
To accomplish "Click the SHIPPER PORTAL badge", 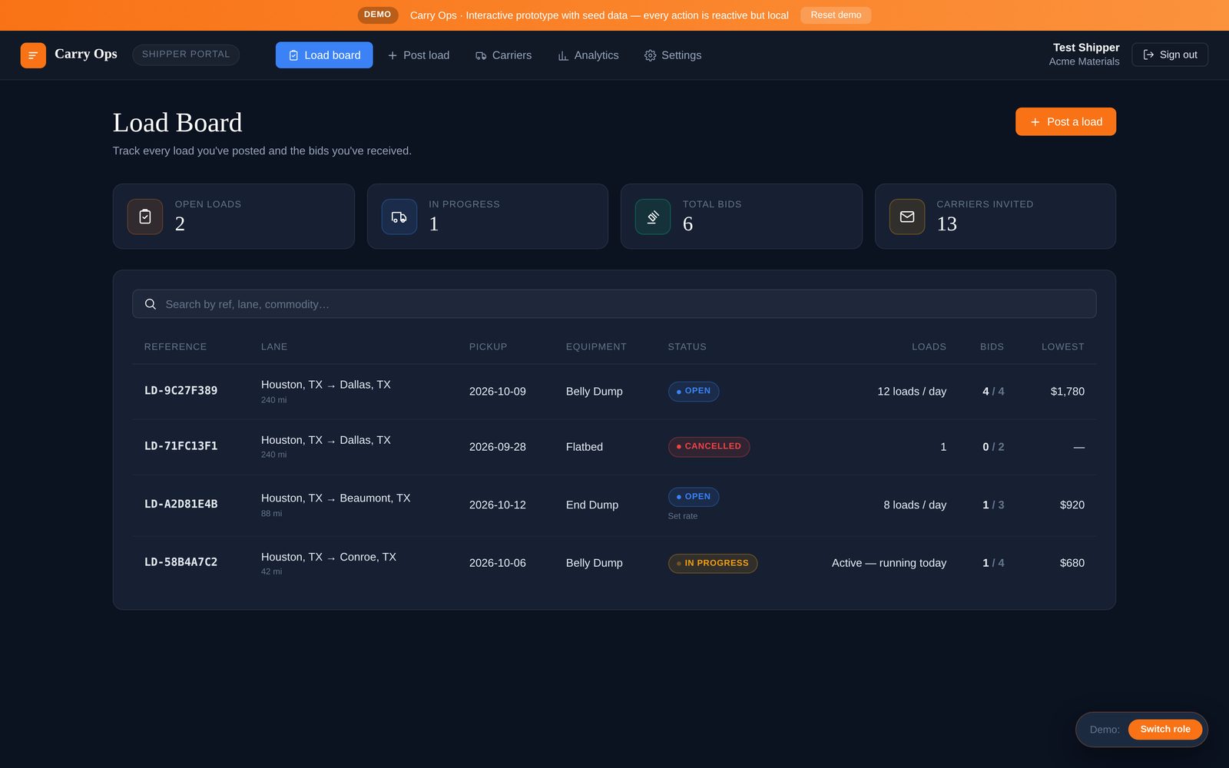I will (x=186, y=55).
